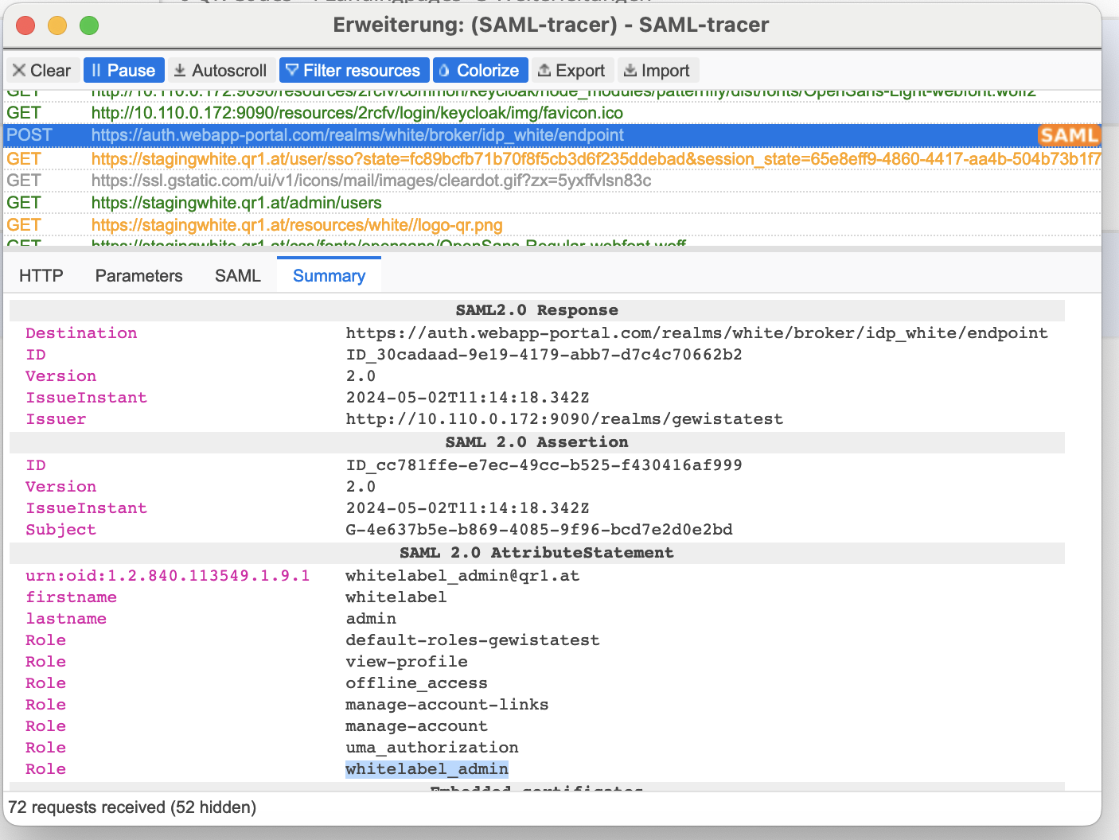1119x840 pixels.
Task: Select the HTTP tab
Action: (x=41, y=275)
